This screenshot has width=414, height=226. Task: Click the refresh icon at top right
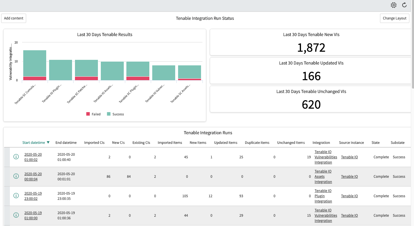pos(404,5)
